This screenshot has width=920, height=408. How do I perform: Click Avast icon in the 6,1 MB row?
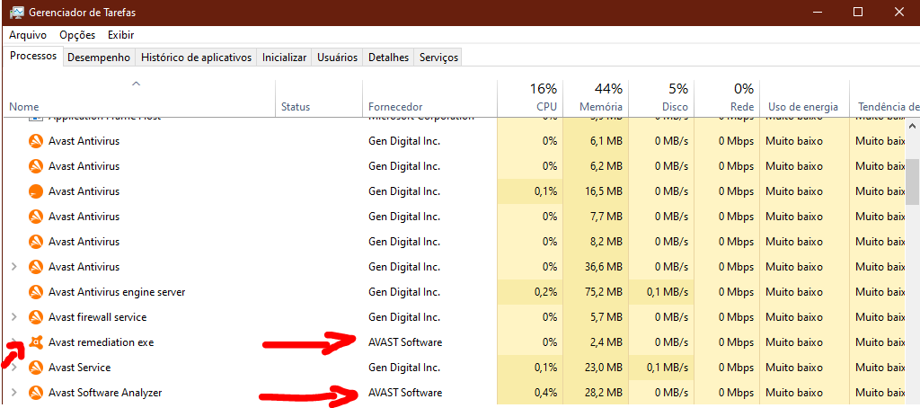coord(36,141)
